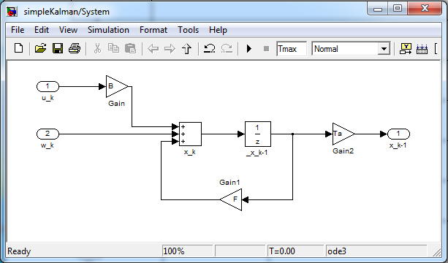The height and width of the screenshot is (263, 448).
Task: Open the Tools menu
Action: 188,30
